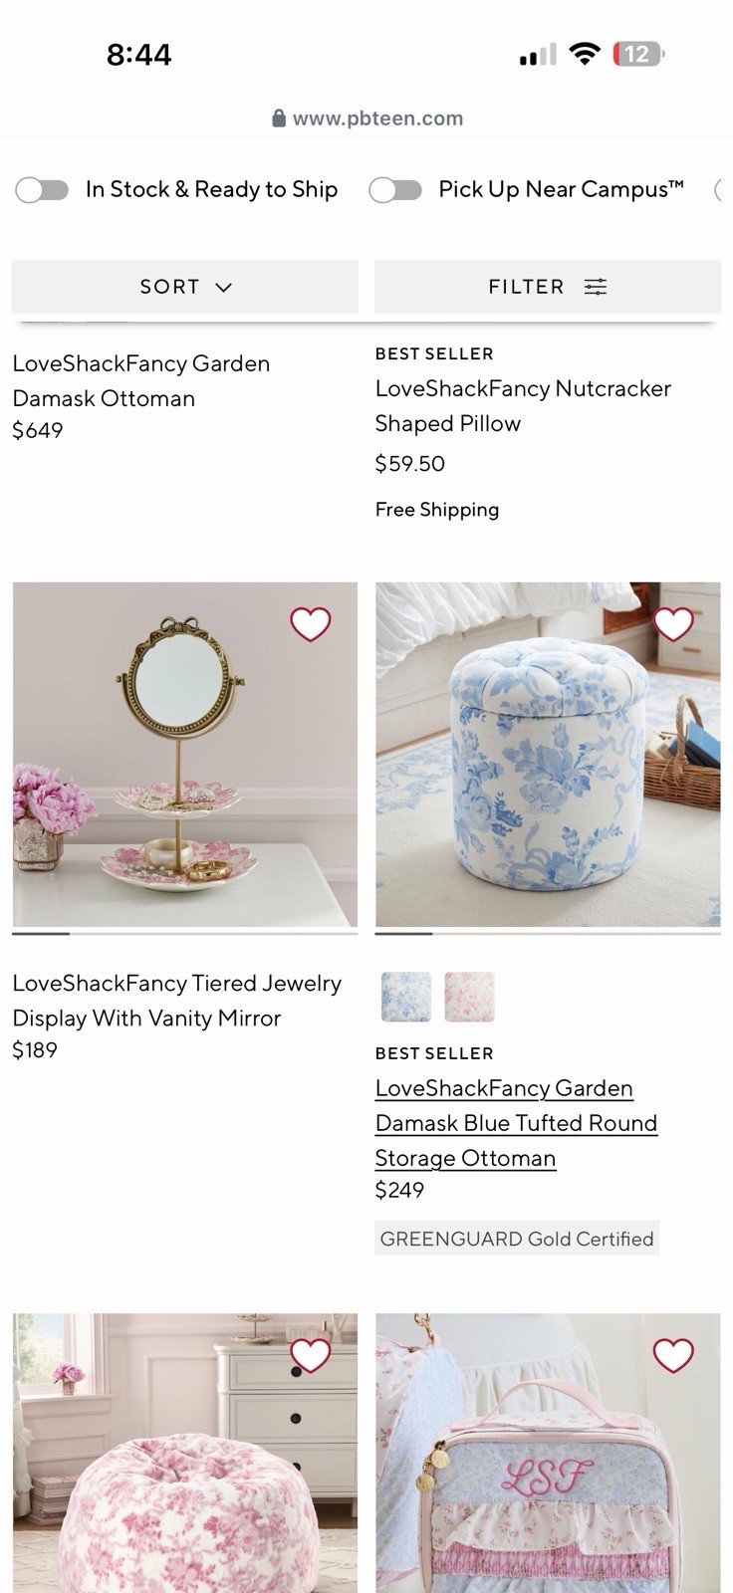
Task: Open the SORT dropdown
Action: coord(185,287)
